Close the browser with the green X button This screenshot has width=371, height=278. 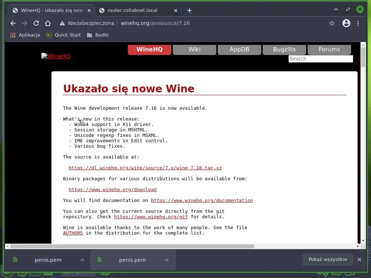click(360, 9)
